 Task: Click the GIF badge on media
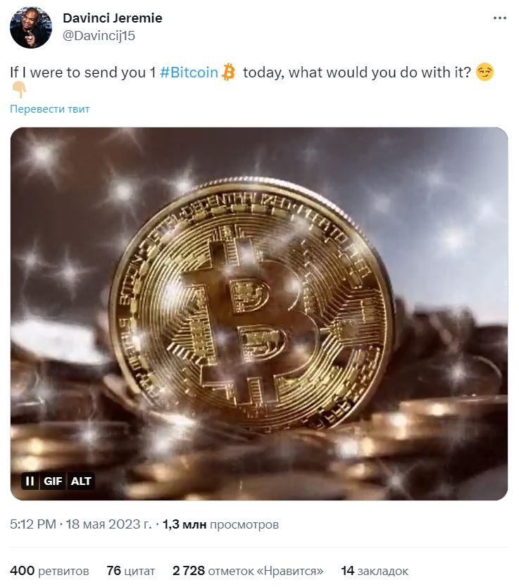52,481
